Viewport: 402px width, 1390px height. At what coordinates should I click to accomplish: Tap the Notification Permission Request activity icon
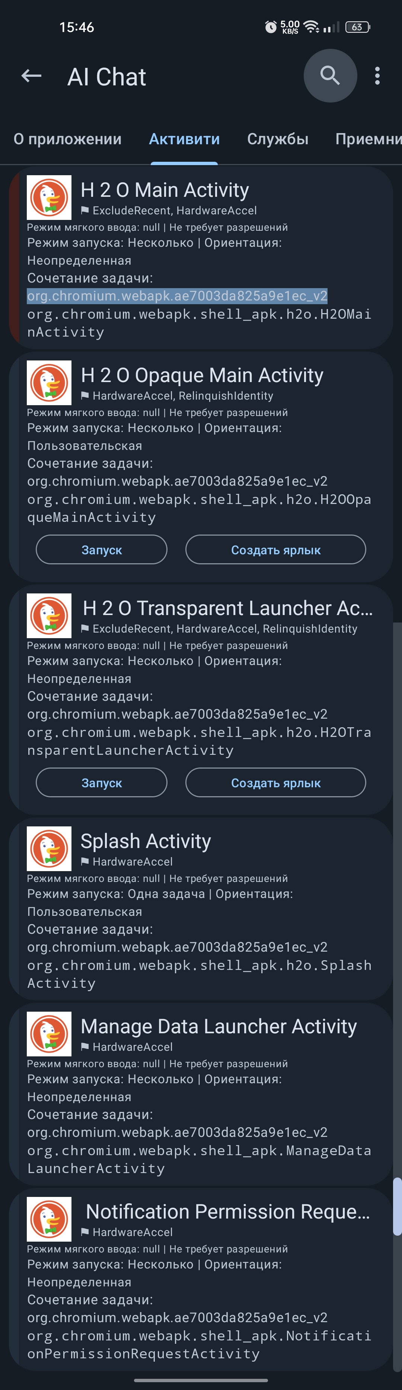point(49,1219)
